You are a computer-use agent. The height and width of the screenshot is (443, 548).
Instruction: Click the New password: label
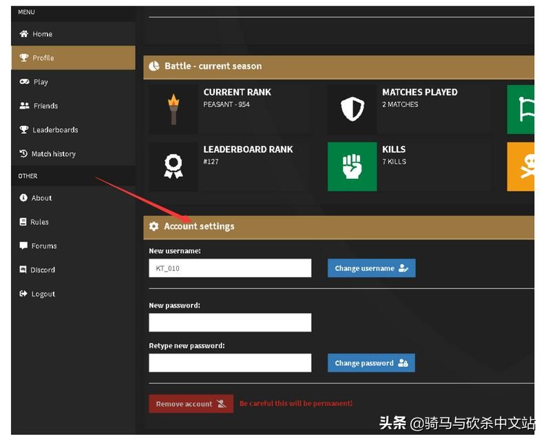[174, 305]
